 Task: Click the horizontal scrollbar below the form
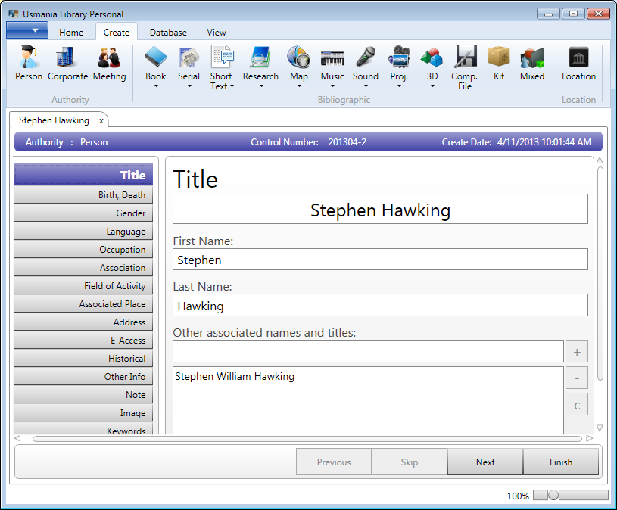[x=307, y=438]
